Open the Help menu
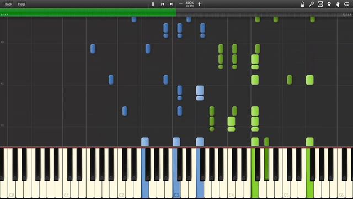The height and width of the screenshot is (199, 353). [22, 4]
